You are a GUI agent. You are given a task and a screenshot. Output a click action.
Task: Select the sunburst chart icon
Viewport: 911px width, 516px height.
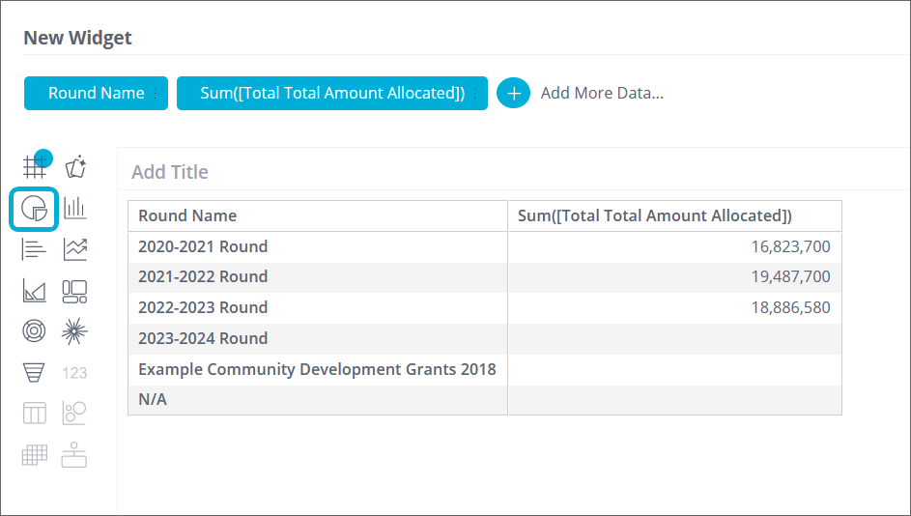(x=75, y=331)
